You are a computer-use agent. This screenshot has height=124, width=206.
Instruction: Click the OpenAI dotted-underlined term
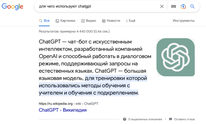pos(48,57)
